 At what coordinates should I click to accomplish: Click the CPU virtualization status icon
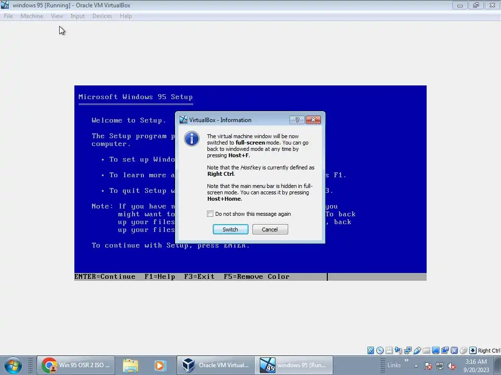pos(454,351)
